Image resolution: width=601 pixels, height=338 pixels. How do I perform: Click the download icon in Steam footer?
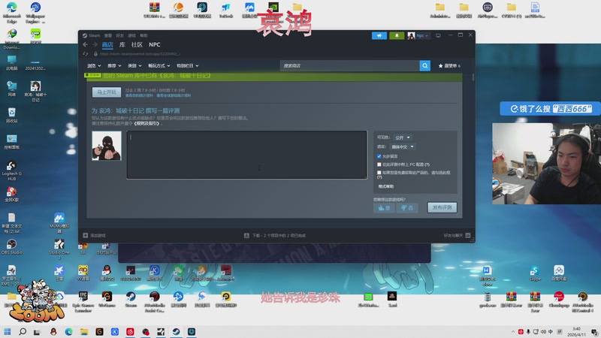[246, 235]
